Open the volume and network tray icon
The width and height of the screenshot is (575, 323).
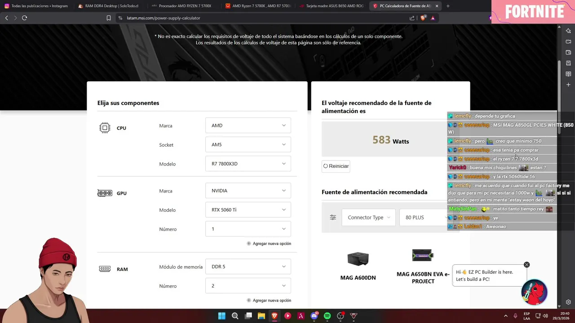point(541,316)
